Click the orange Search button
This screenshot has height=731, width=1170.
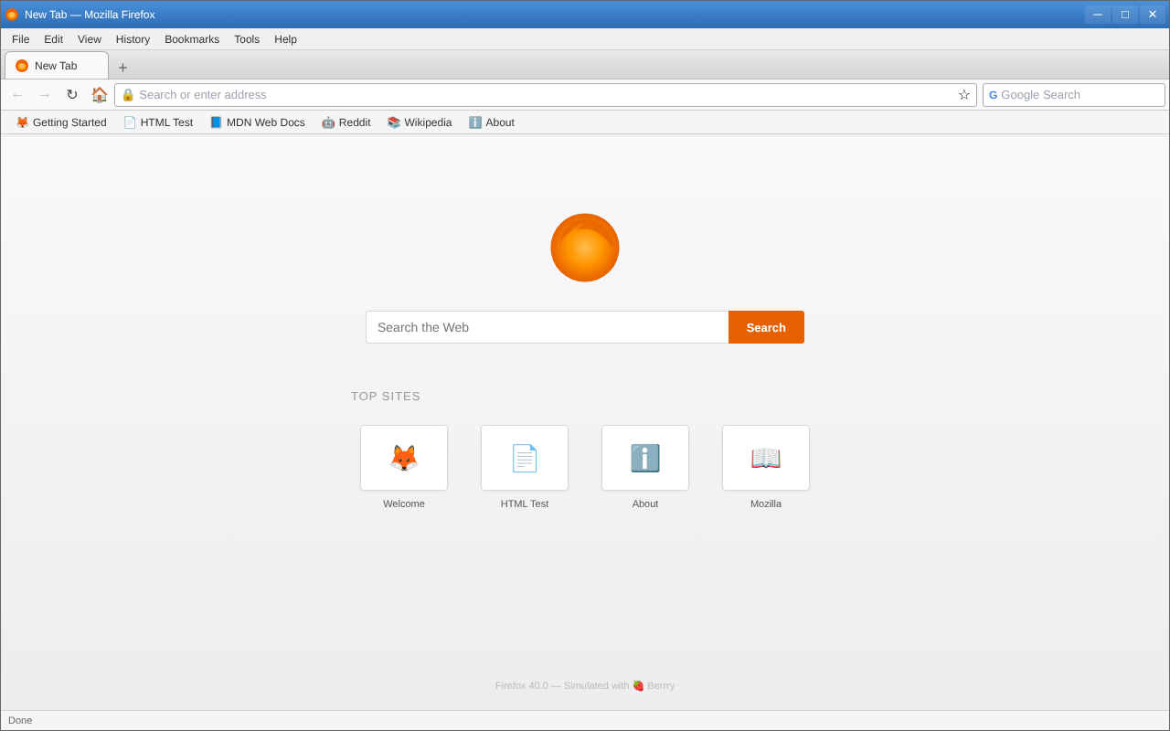point(766,327)
